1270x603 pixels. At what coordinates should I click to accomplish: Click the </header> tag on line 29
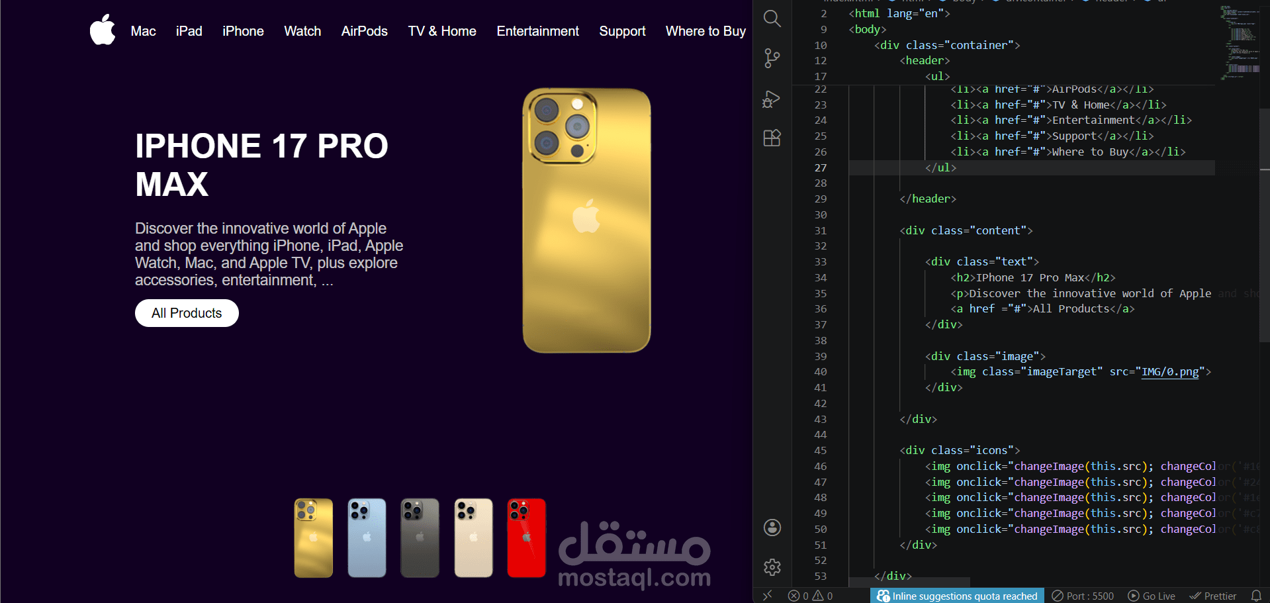tap(928, 199)
